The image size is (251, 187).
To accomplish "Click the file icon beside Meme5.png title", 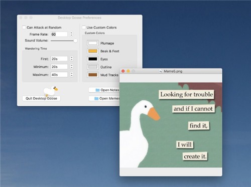I will click(161, 71).
